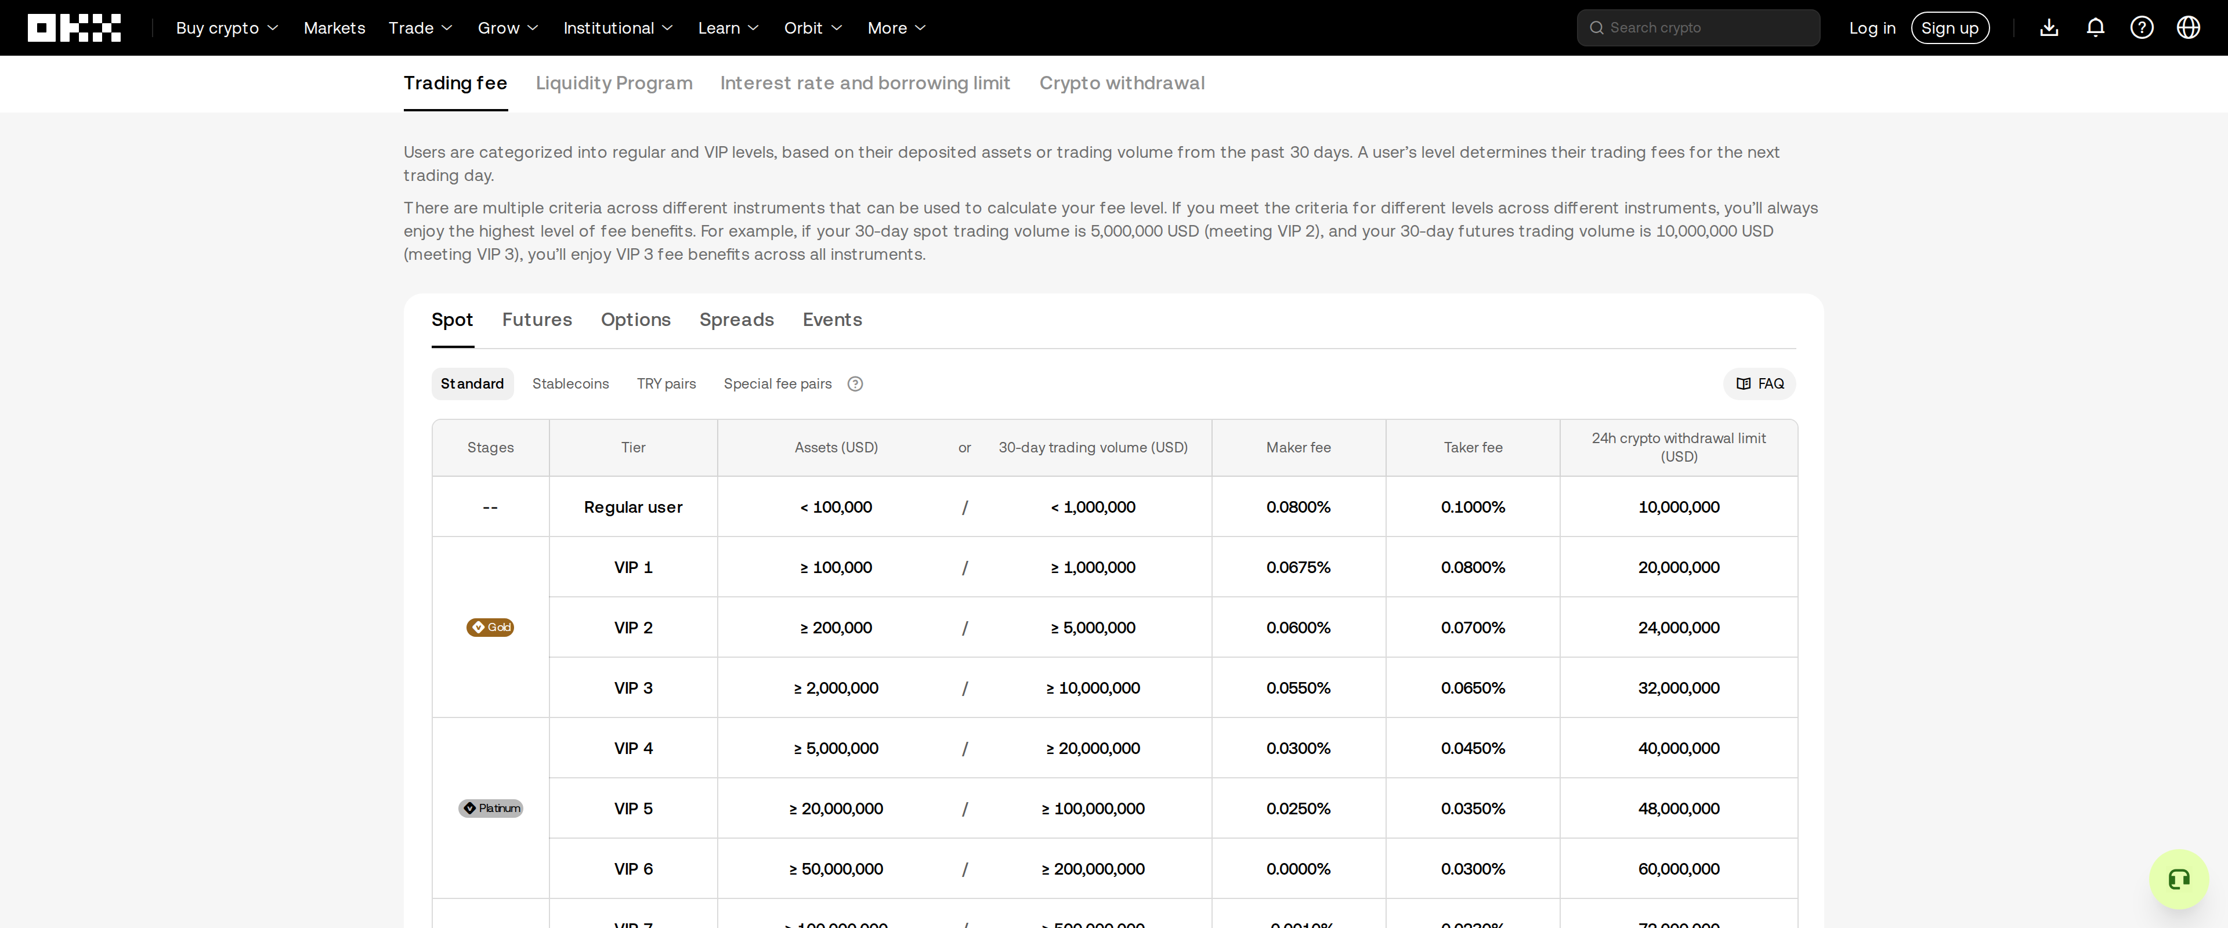Switch to Crypto withdrawal tab
The image size is (2228, 928).
click(x=1122, y=83)
